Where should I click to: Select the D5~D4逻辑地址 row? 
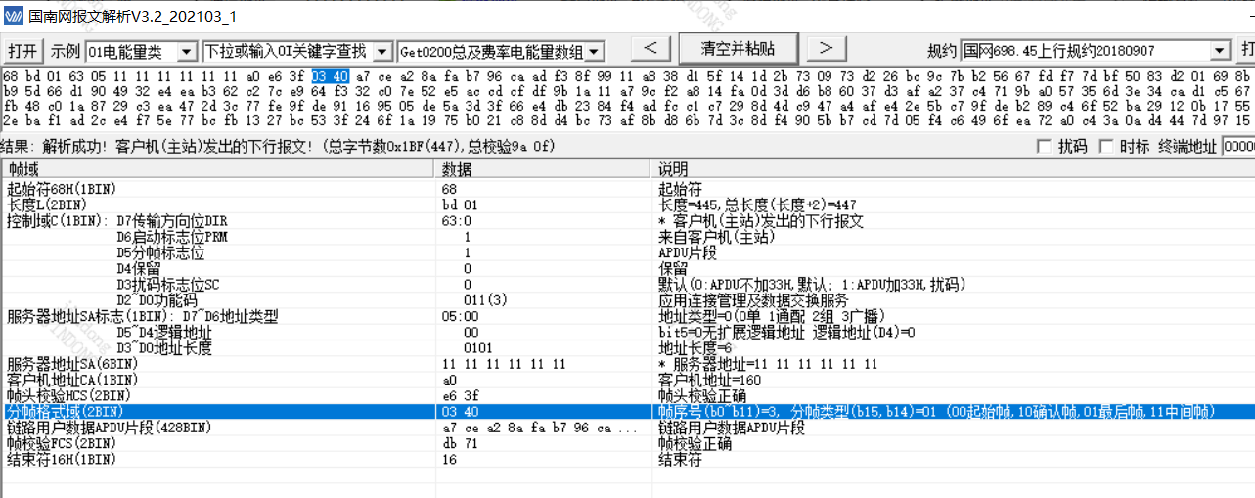[626, 332]
